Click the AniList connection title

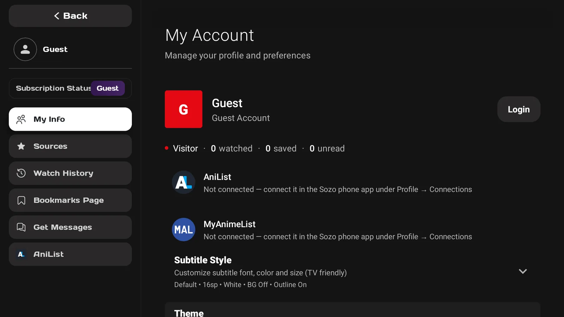(217, 177)
